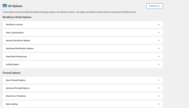The image size is (189, 108).
Task: Open the Wordfence License section title
Action: pyautogui.click(x=14, y=25)
